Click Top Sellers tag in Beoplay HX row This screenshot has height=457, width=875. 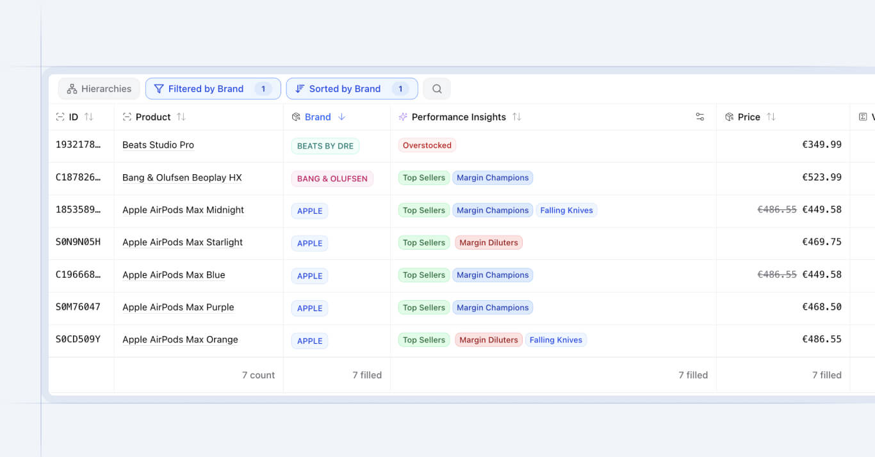424,178
